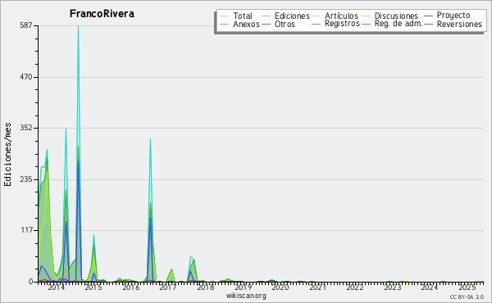Open the wikiscan.org credit text
492x303 pixels.
246,296
